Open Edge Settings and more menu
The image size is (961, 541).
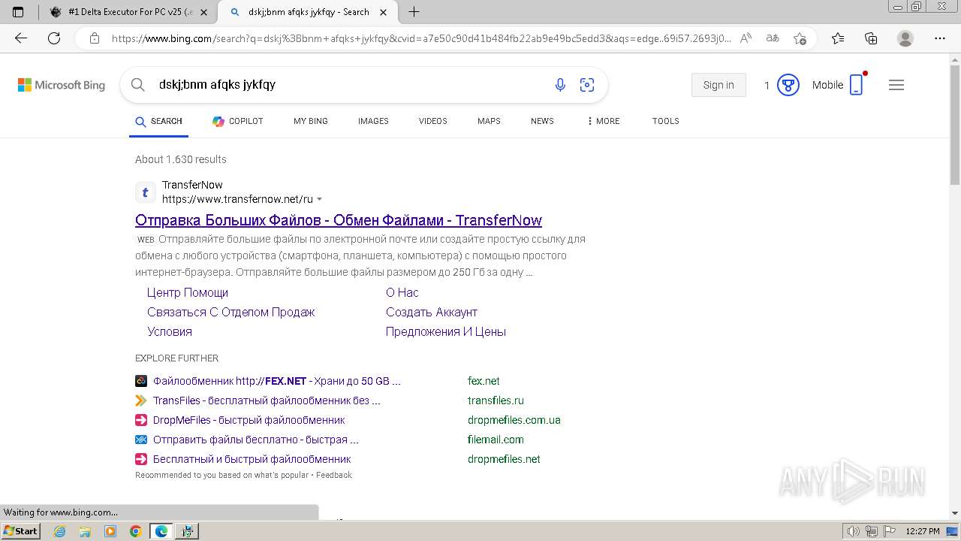[940, 38]
